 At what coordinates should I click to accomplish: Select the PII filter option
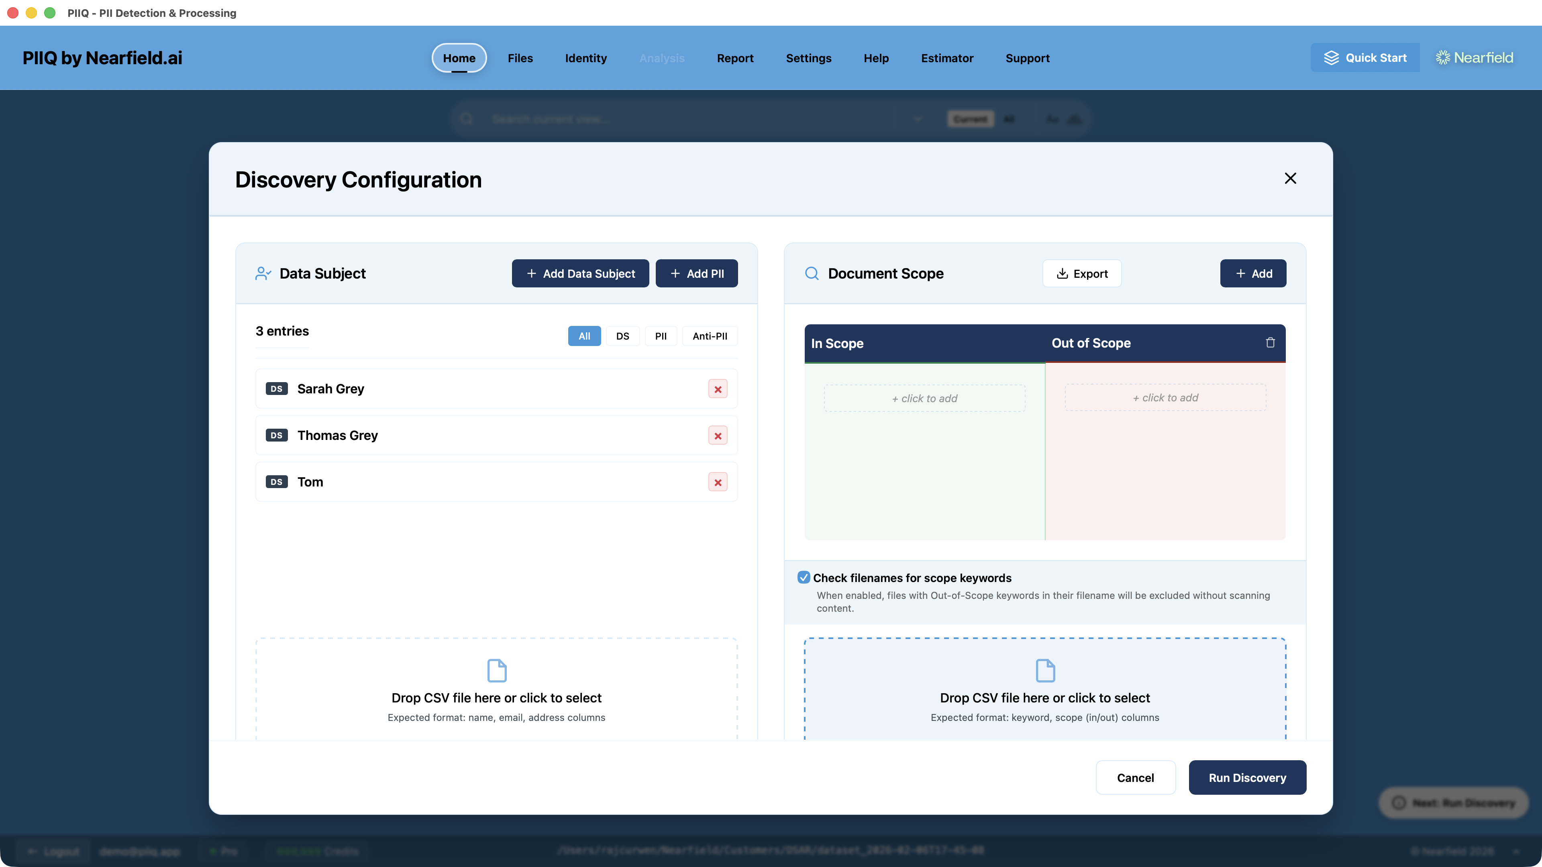tap(661, 336)
